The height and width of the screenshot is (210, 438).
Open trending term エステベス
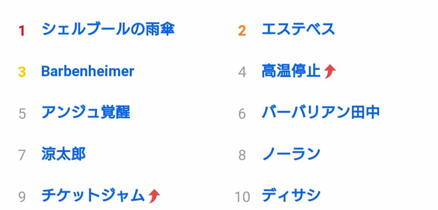click(x=298, y=29)
